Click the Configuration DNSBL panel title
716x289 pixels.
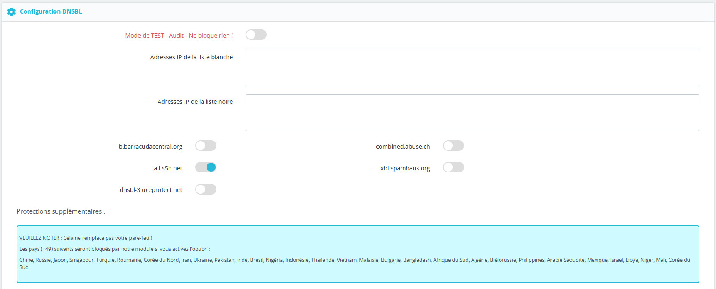click(51, 11)
